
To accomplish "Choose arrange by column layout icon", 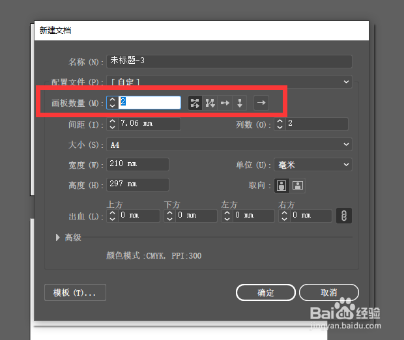I will click(x=240, y=103).
